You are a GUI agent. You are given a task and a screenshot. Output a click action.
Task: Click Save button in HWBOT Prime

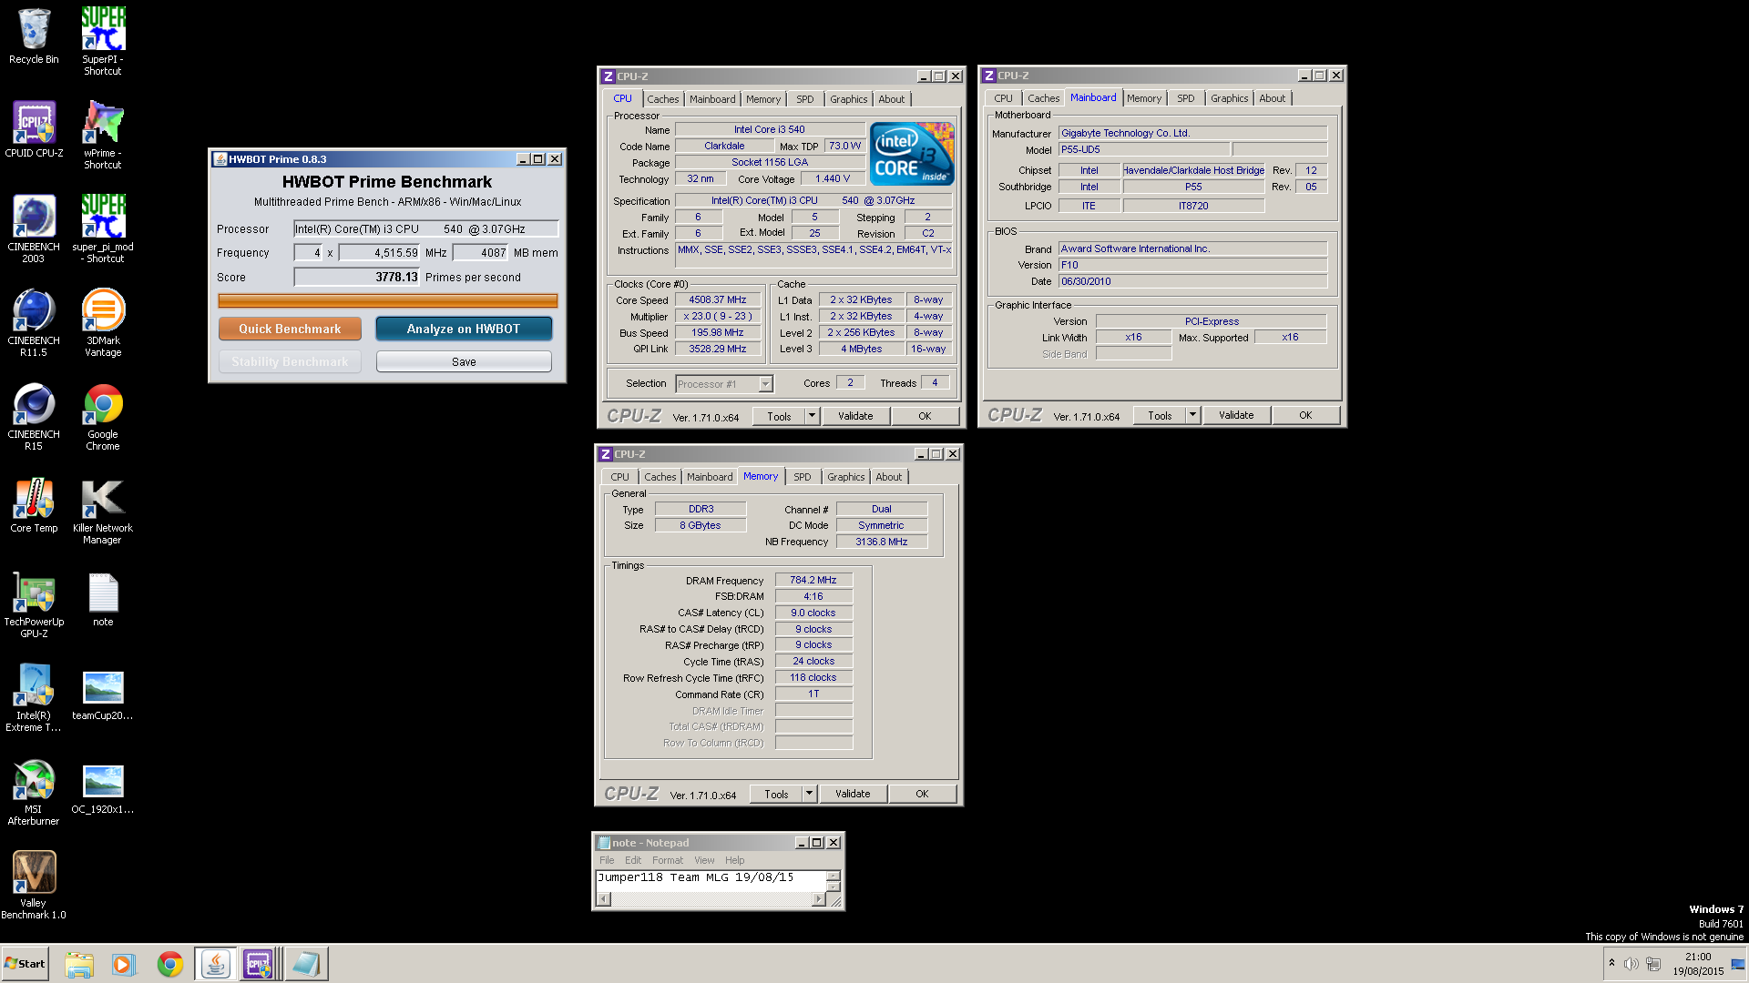[464, 361]
